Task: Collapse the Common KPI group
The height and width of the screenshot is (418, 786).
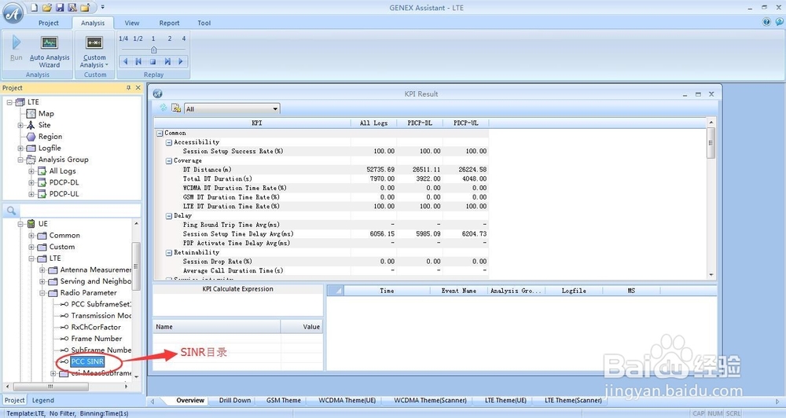Action: pyautogui.click(x=160, y=134)
